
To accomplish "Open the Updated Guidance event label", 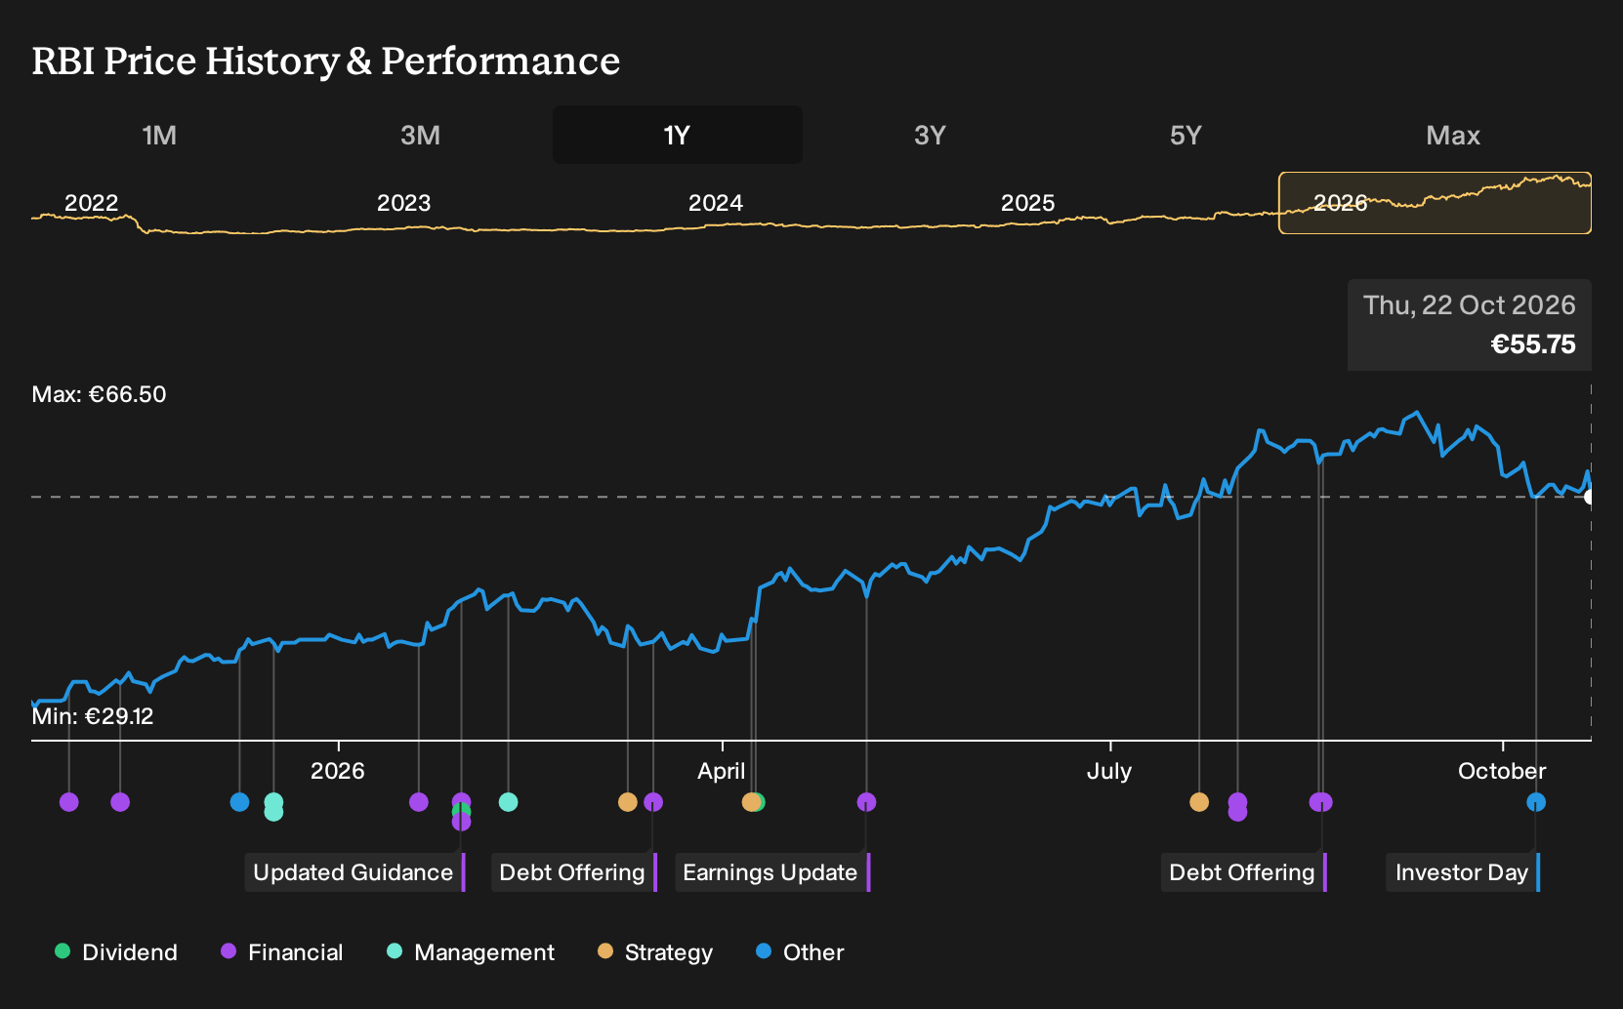I will 354,872.
